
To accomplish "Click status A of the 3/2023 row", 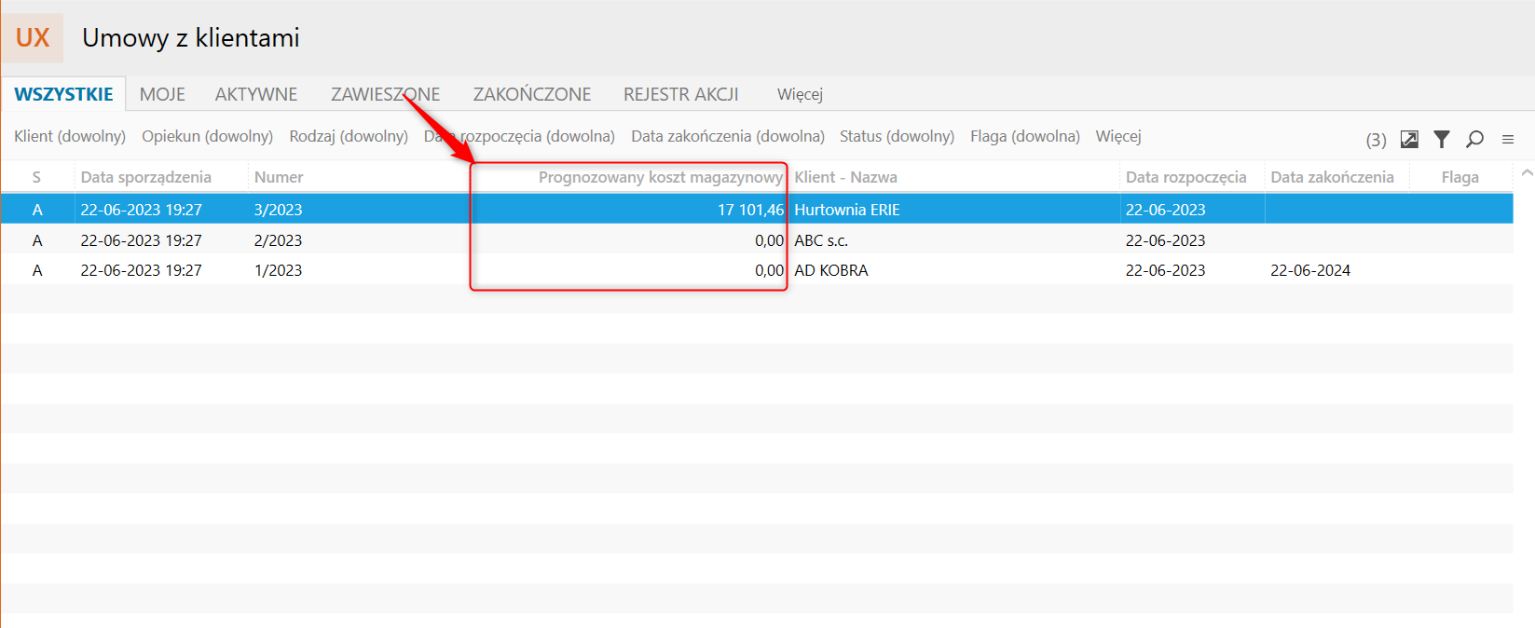I will [37, 210].
